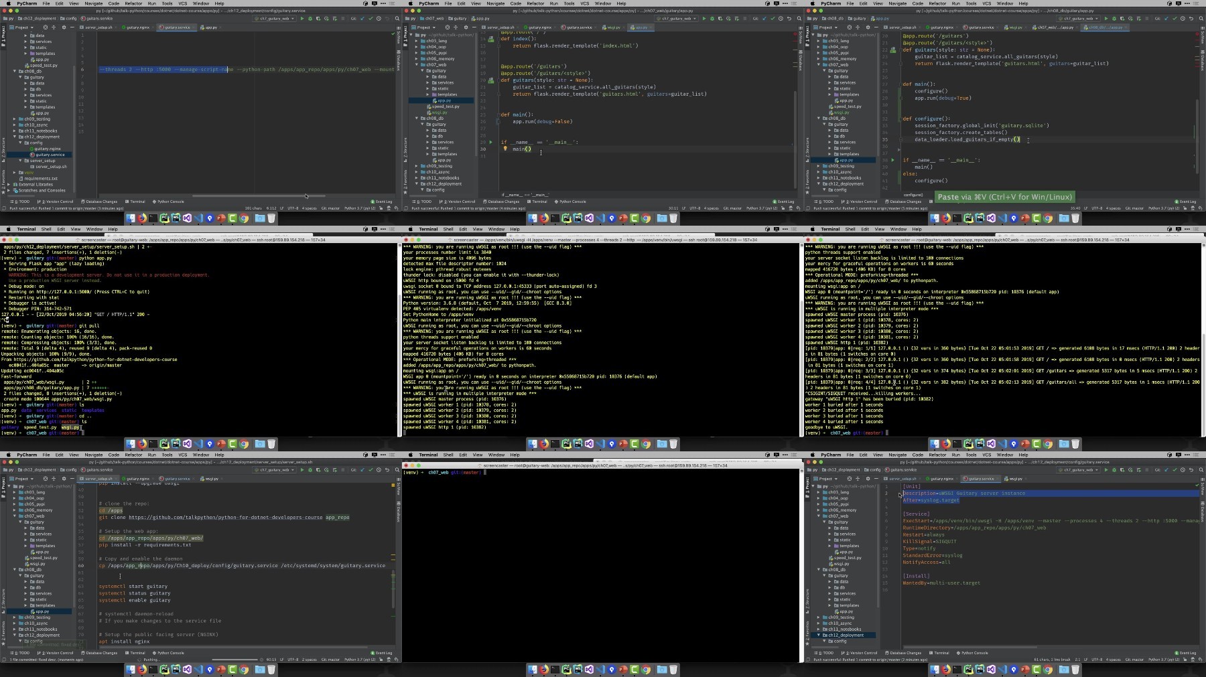The height and width of the screenshot is (677, 1206).
Task: Toggle Structure side tab in ch07_web breadcrumb window
Action: tap(405, 150)
